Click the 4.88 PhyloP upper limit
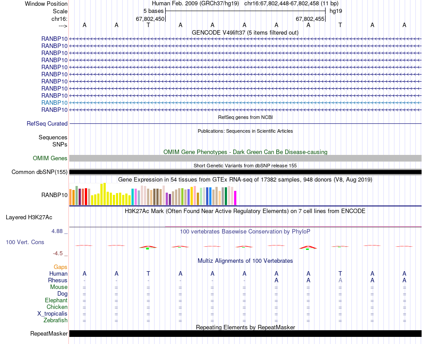 pos(57,231)
